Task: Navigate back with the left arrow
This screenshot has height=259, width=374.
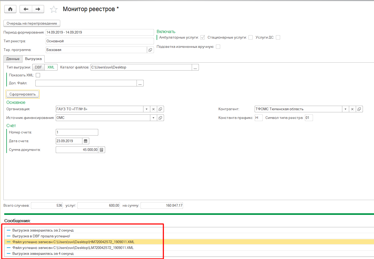Action: [x=26, y=9]
